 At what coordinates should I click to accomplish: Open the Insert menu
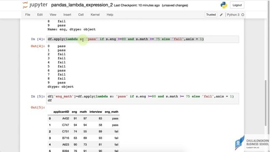point(67,15)
